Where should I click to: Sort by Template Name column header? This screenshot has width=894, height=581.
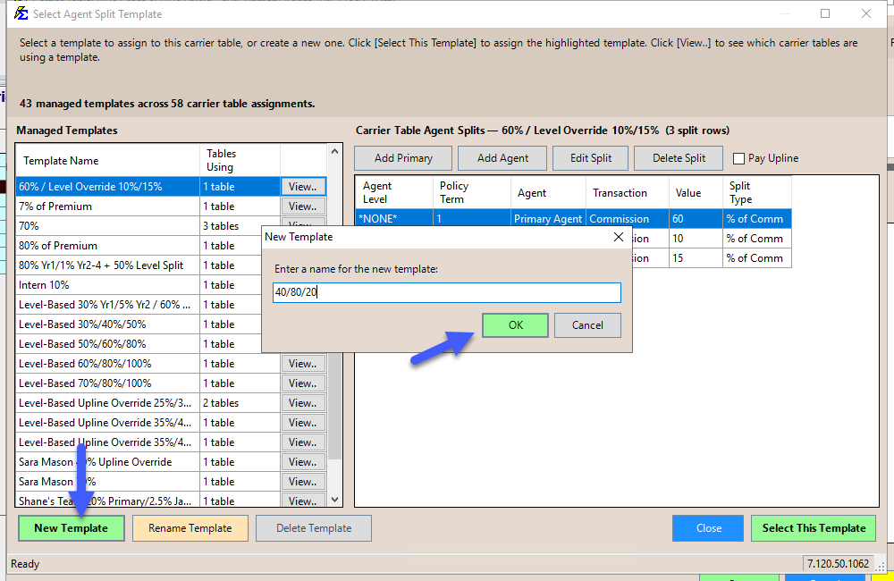pyautogui.click(x=107, y=161)
